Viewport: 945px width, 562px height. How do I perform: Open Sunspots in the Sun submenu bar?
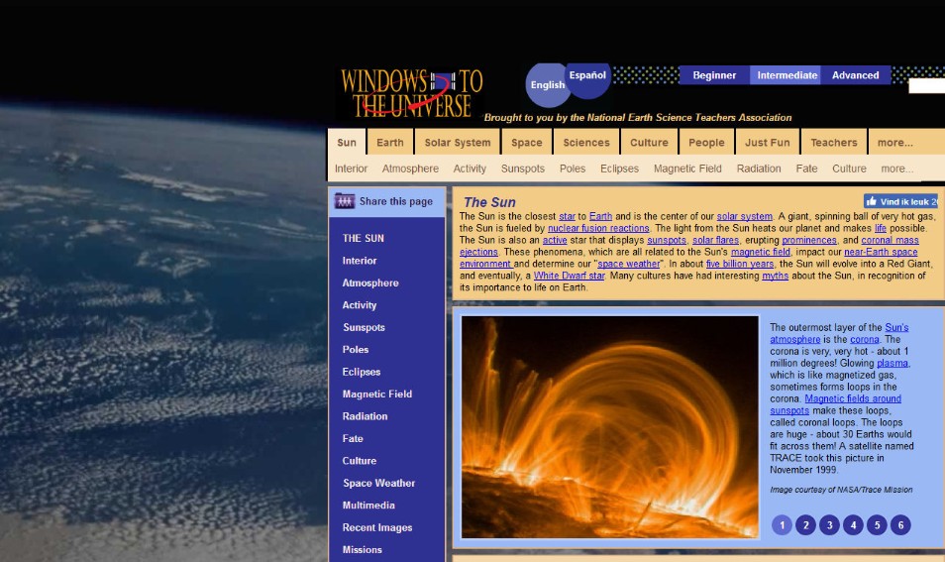(x=522, y=169)
